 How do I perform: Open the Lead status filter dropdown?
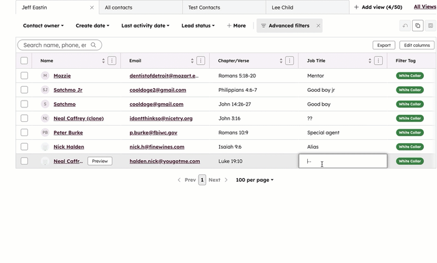click(197, 26)
